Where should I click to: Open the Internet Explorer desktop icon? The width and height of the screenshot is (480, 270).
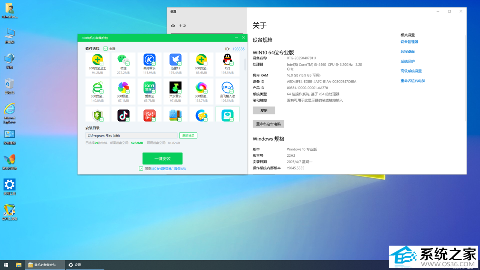tap(9, 113)
